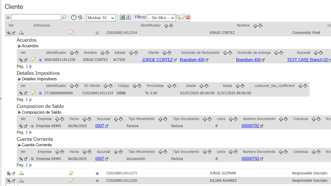The image size is (331, 186).
Task: Show structure tree for JORGE CORTEZ
Action: pyautogui.click(x=21, y=33)
